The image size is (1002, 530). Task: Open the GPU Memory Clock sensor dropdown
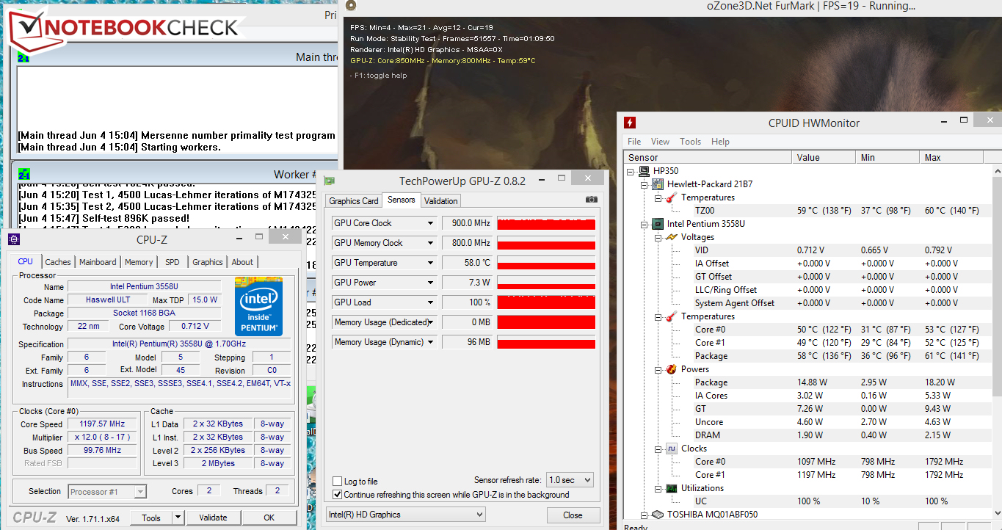[x=431, y=243]
